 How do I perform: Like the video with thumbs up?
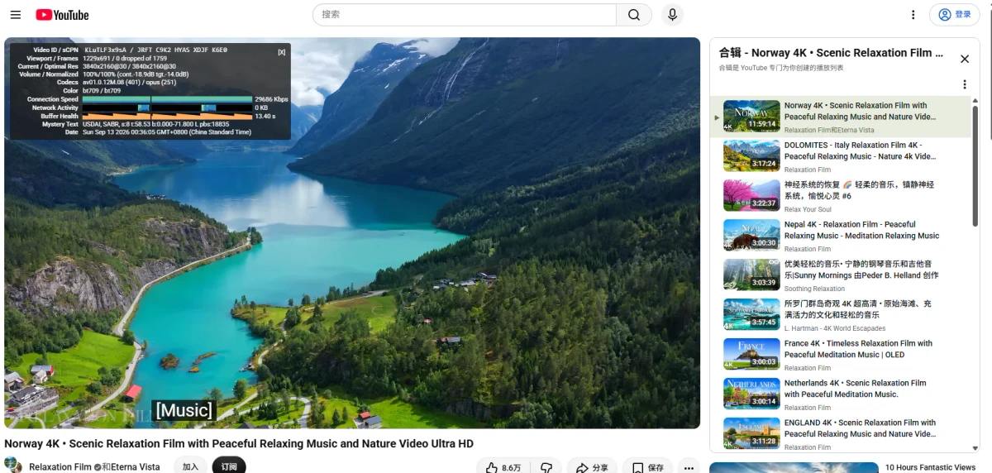[x=504, y=467]
